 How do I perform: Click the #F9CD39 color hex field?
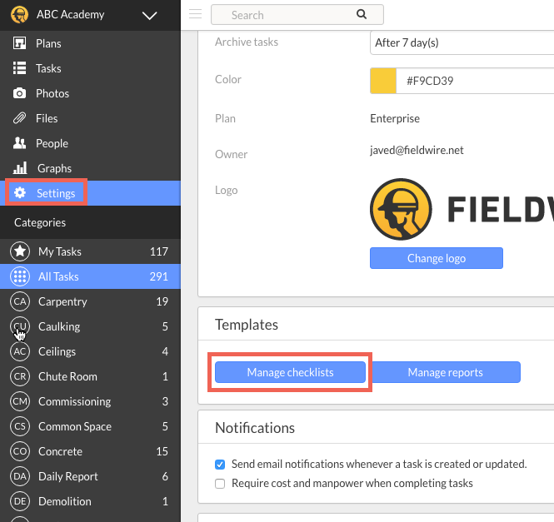tap(475, 81)
